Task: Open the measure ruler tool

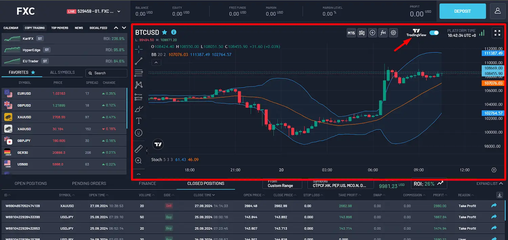Action: (139, 148)
